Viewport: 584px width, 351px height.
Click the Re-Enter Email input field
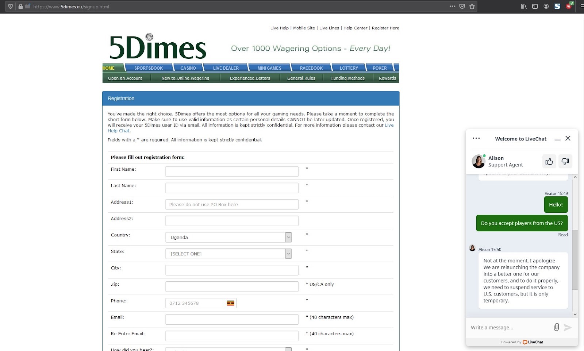click(232, 336)
